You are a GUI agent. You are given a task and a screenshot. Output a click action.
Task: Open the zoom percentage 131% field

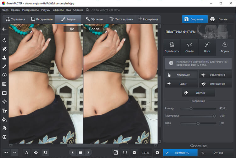point(146,152)
